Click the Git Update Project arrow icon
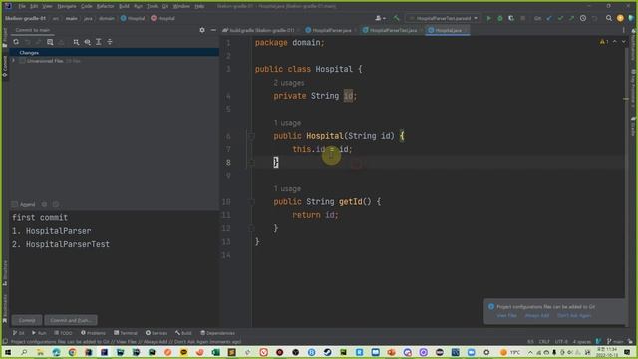638x359 pixels. pos(549,18)
